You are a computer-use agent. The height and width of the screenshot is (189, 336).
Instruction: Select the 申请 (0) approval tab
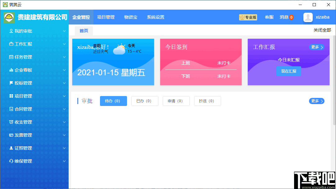(176, 101)
